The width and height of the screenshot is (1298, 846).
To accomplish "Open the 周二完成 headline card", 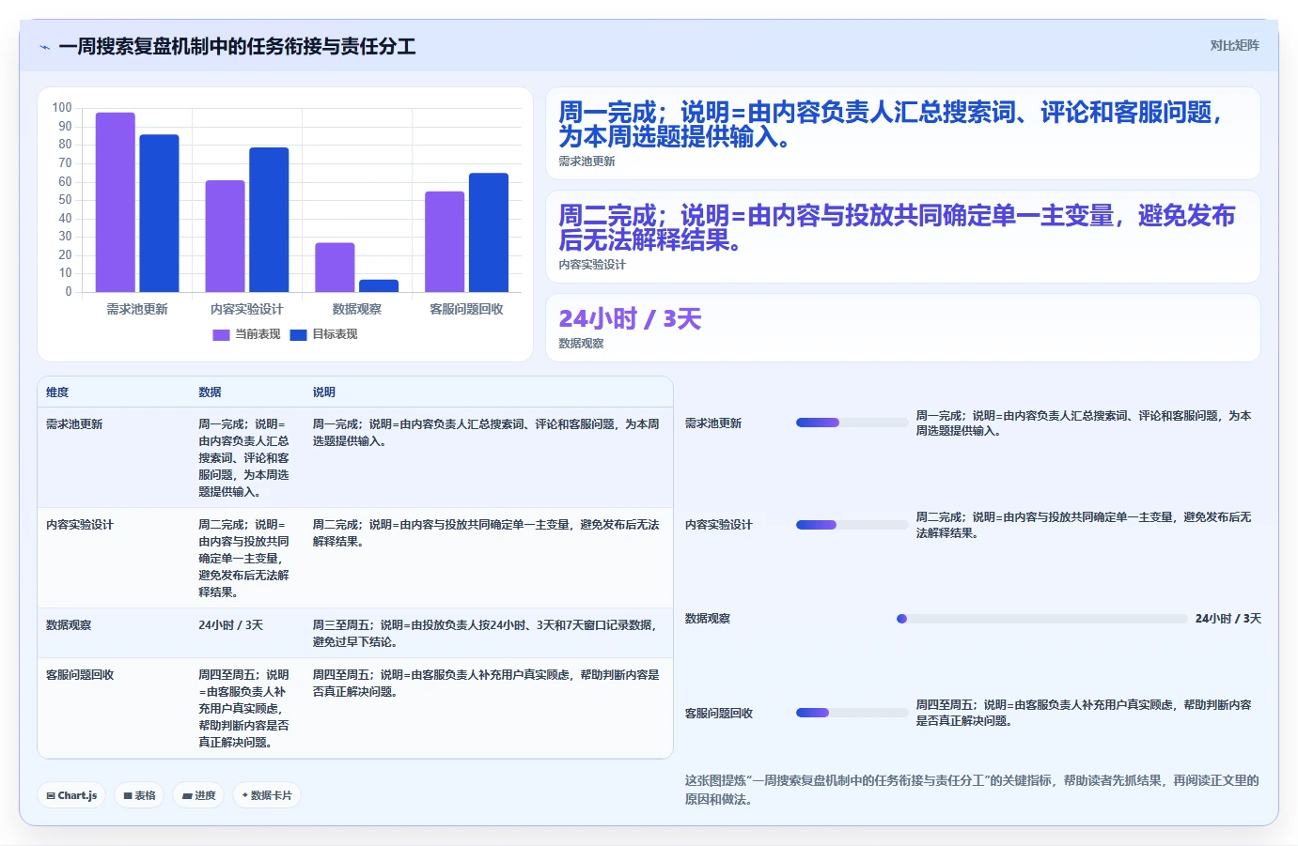I will click(903, 237).
